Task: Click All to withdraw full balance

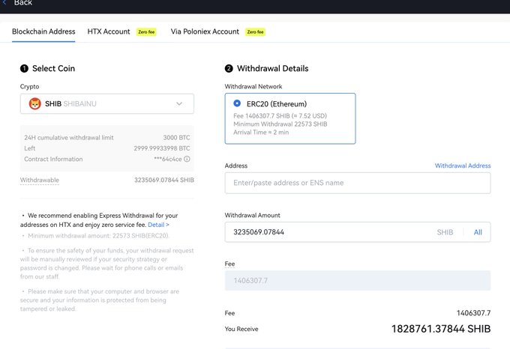Action: click(x=478, y=232)
